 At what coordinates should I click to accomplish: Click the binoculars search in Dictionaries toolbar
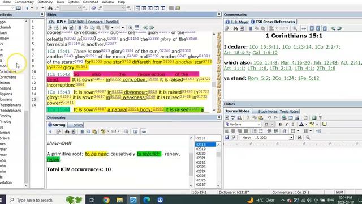67,131
